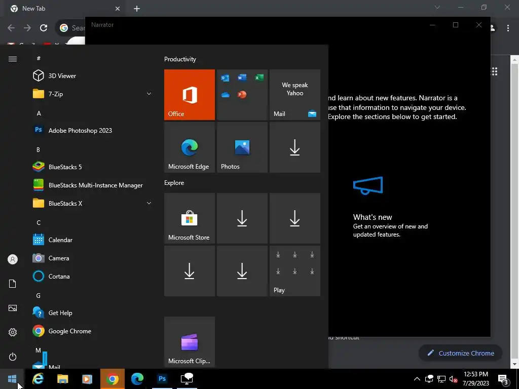This screenshot has height=389, width=519.
Task: Switch to Photoshop on the taskbar
Action: point(162,379)
